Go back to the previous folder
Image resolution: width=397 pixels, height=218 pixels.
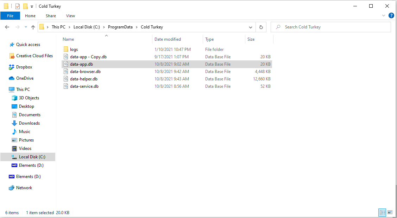(7, 27)
